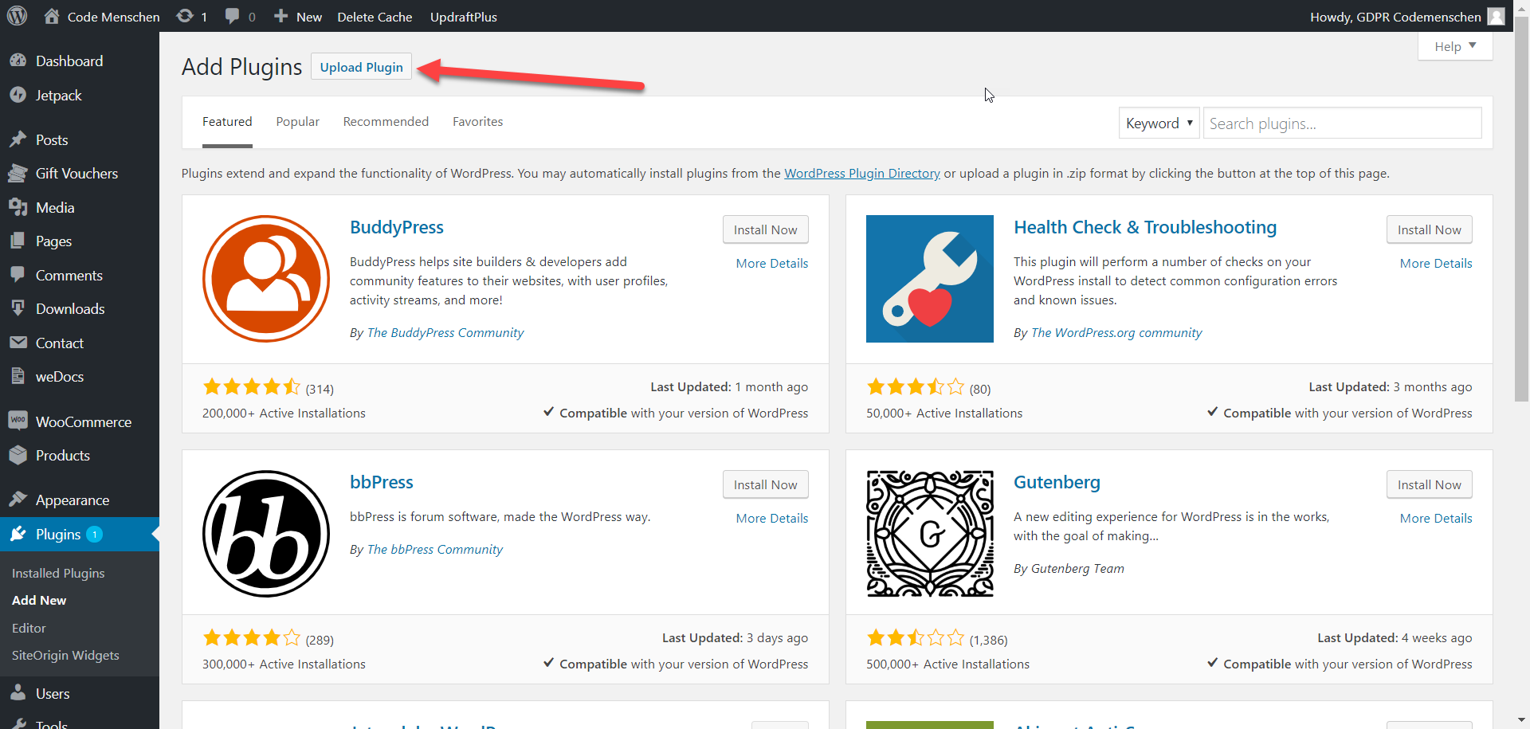Open the Gutenberg plugin logo

pyautogui.click(x=930, y=534)
